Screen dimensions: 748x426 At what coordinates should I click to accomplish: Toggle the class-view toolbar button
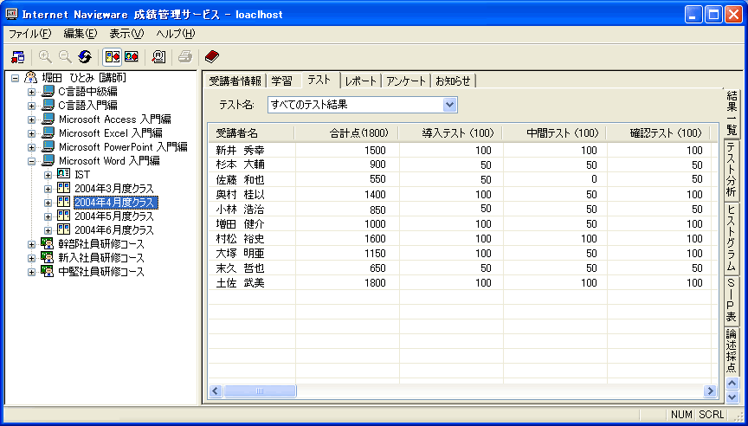pyautogui.click(x=113, y=57)
